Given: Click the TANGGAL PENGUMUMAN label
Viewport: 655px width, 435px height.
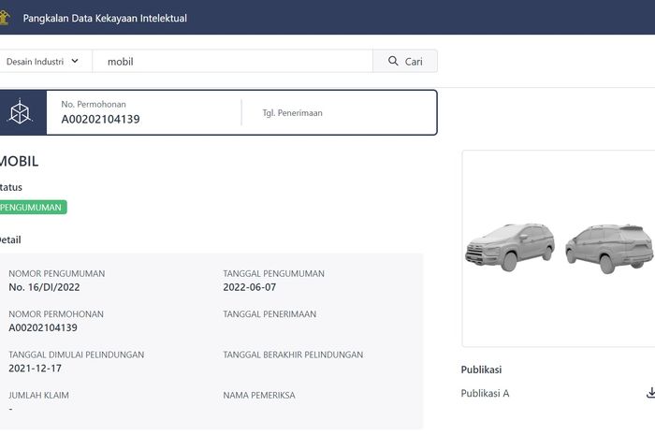Looking at the screenshot, I should (273, 273).
